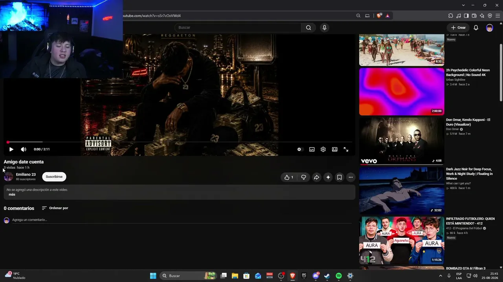Open the Ordenar por sort menu
503x282 pixels.
tap(55, 208)
